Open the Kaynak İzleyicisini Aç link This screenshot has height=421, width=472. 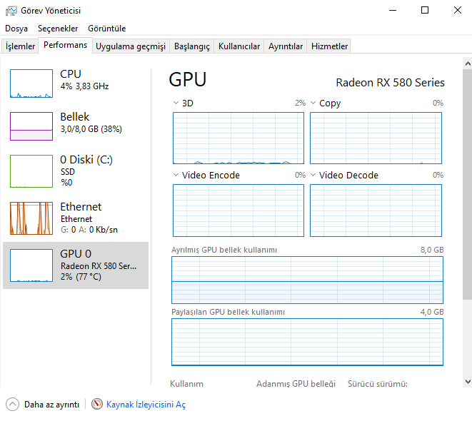pos(146,405)
